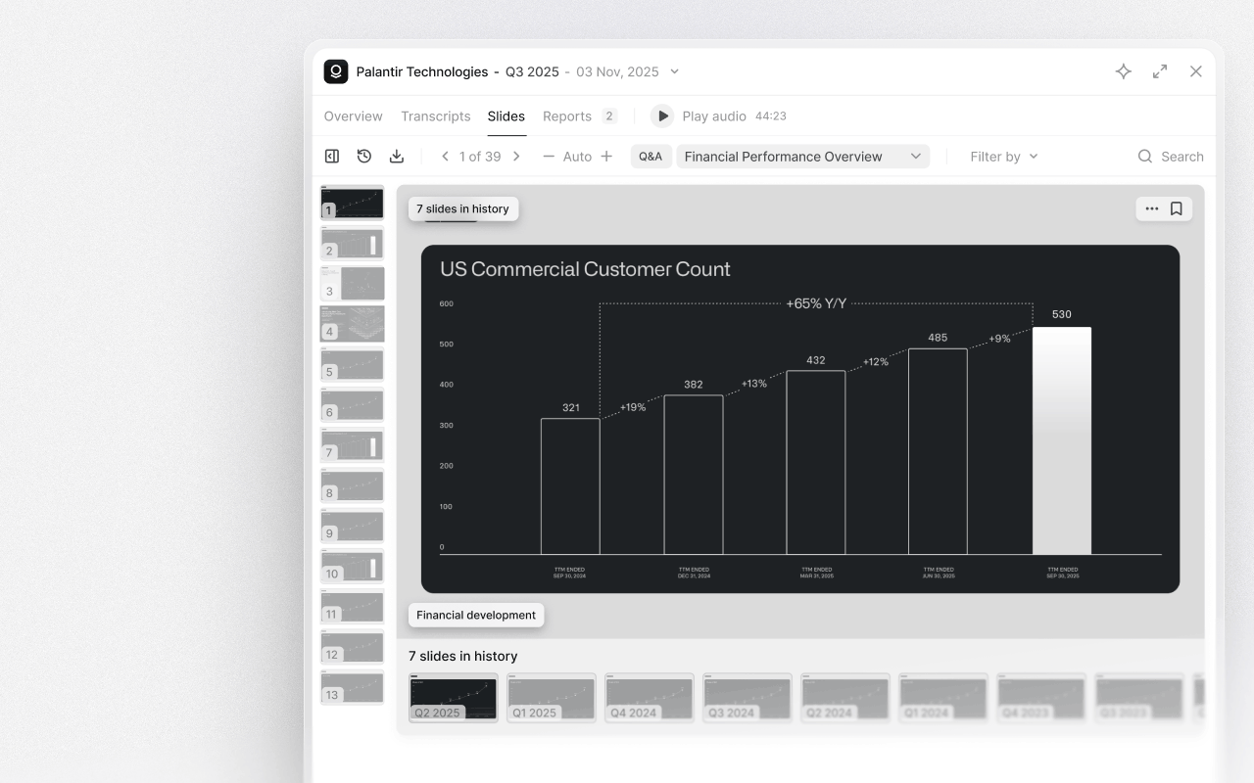This screenshot has width=1254, height=783.
Task: Open the Filter by dropdown
Action: (1004, 157)
